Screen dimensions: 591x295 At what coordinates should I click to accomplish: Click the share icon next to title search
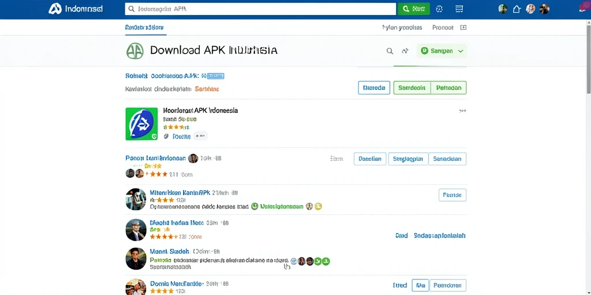pyautogui.click(x=406, y=51)
